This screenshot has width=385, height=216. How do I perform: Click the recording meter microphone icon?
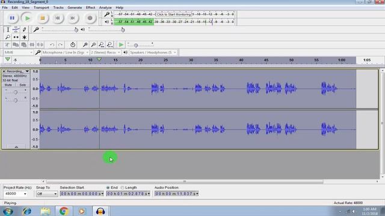(106, 14)
